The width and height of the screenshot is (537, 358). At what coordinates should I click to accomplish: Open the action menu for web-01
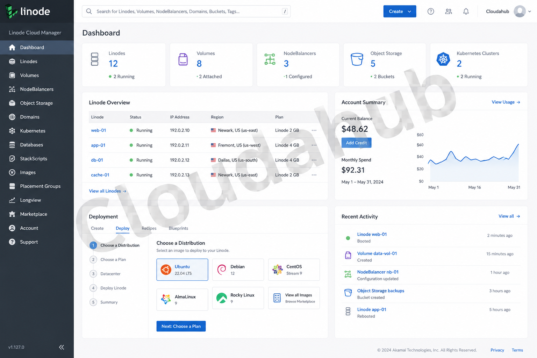pos(314,130)
